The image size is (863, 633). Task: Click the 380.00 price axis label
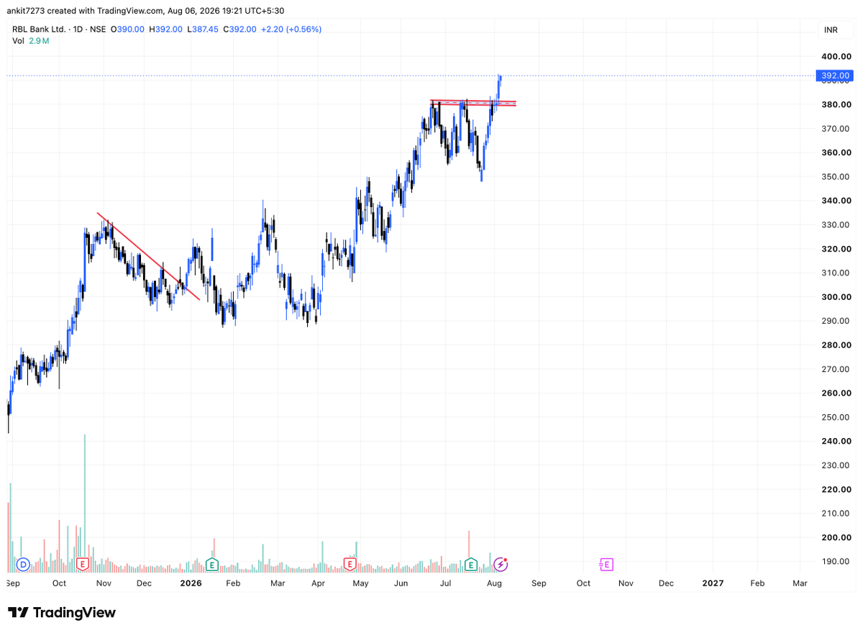pos(836,104)
